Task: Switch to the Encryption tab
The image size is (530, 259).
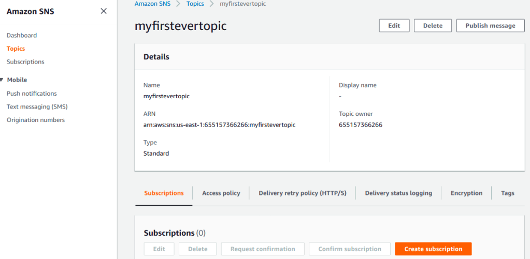Action: (x=466, y=193)
